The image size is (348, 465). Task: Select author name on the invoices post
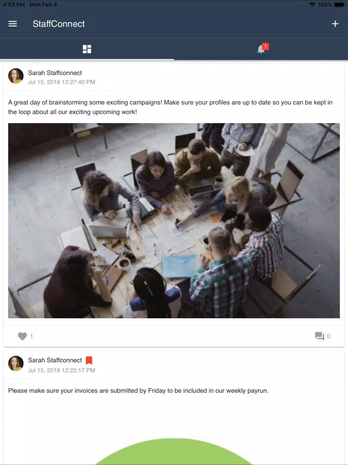[x=55, y=360]
